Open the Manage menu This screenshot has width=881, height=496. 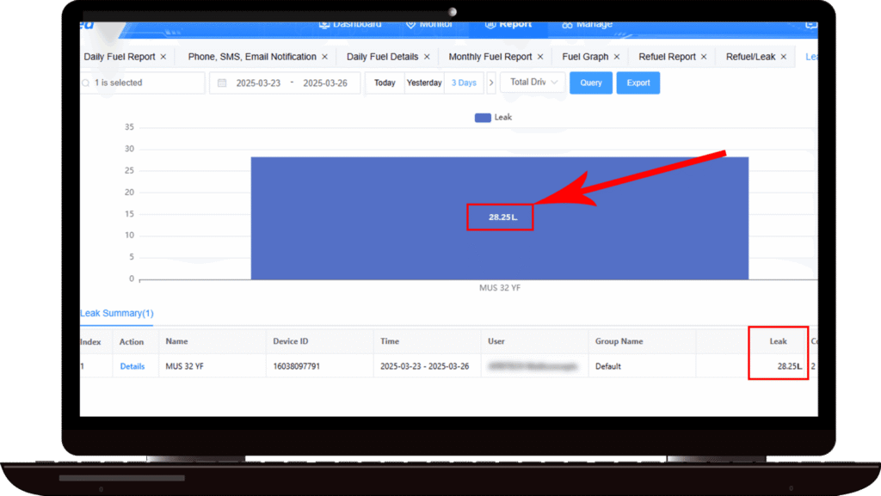coord(587,24)
